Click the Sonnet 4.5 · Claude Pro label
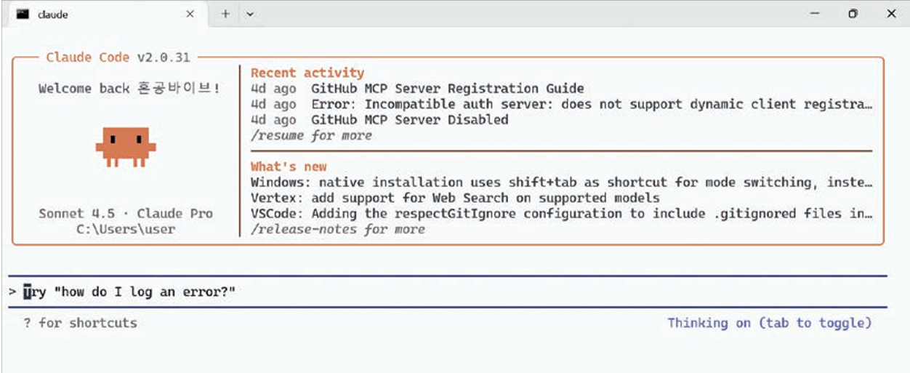910x373 pixels. [x=126, y=214]
